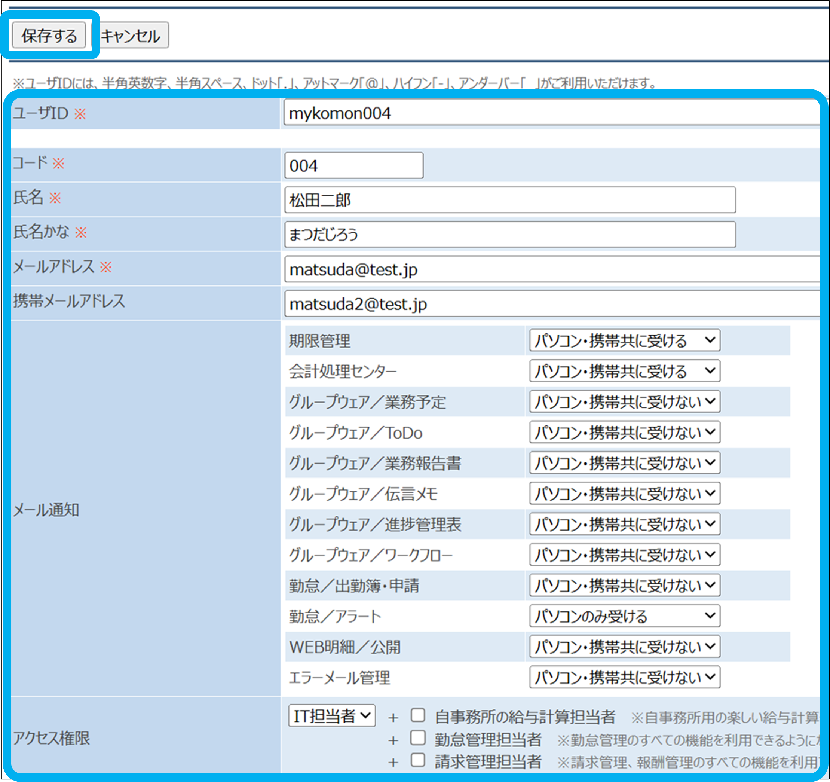Open the グループウェア／伝言メモ notification dropdown
830x782 pixels.
pyautogui.click(x=624, y=494)
